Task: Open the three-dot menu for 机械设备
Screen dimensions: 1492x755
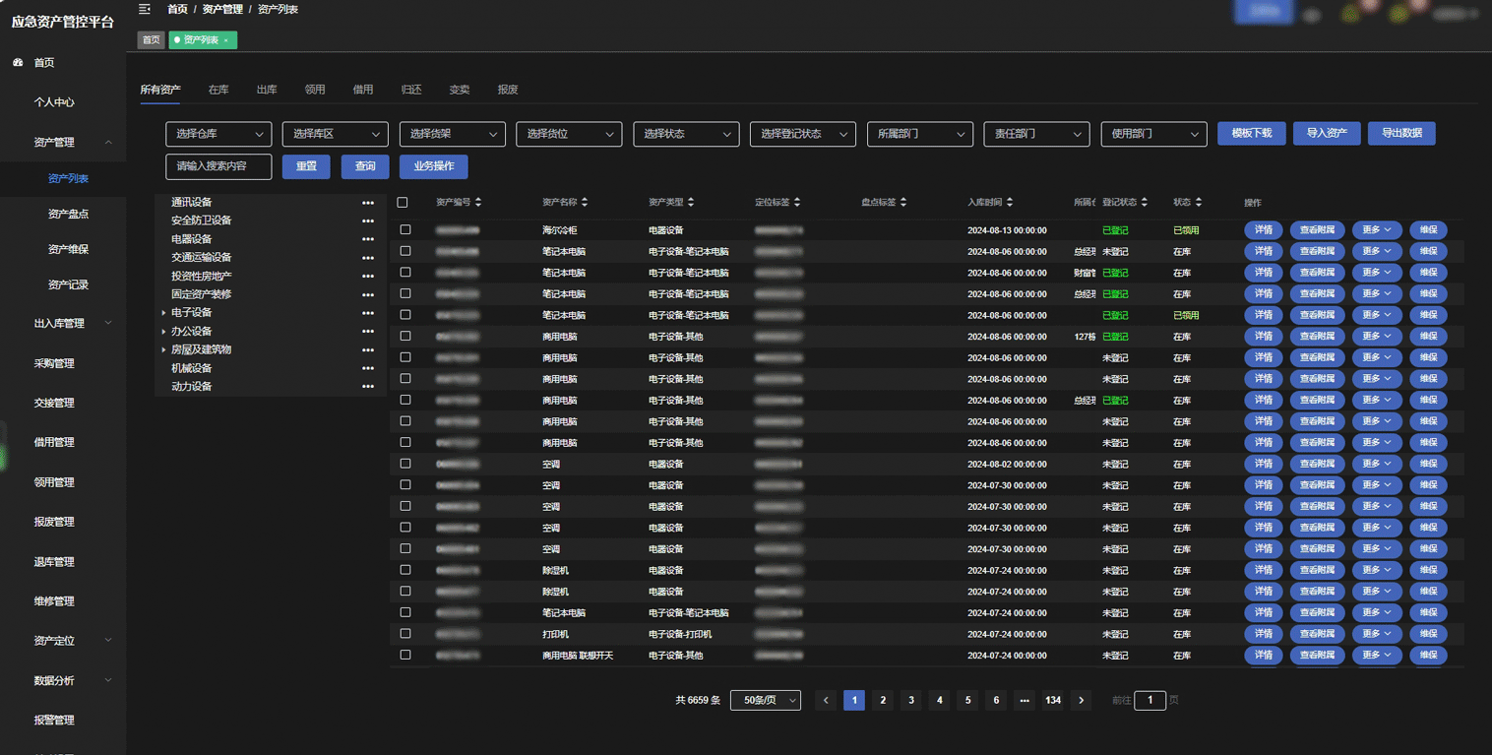Action: pyautogui.click(x=368, y=368)
